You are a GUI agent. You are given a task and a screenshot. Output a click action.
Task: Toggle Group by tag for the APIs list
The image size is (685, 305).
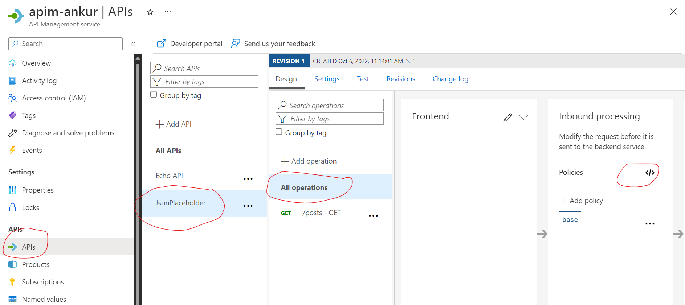pyautogui.click(x=154, y=95)
